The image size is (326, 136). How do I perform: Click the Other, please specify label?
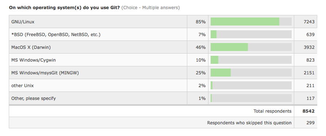click(x=34, y=98)
